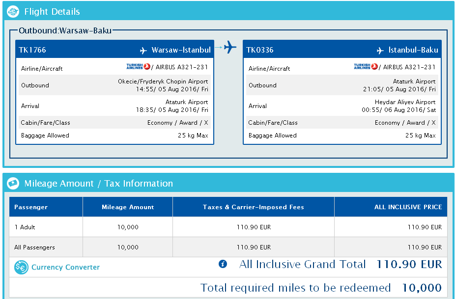
Task: Click departure time 14:55/ 05 Aug 2016/ Fri
Action: point(172,89)
